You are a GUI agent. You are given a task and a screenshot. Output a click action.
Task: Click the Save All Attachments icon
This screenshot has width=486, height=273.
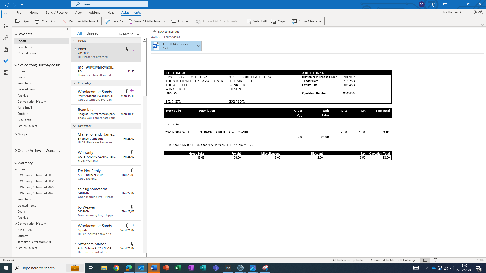point(130,21)
